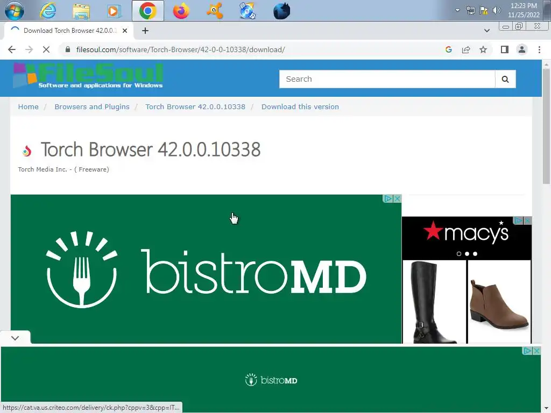Image resolution: width=551 pixels, height=413 pixels.
Task: Open the large bistroMD ad banner
Action: (206, 269)
